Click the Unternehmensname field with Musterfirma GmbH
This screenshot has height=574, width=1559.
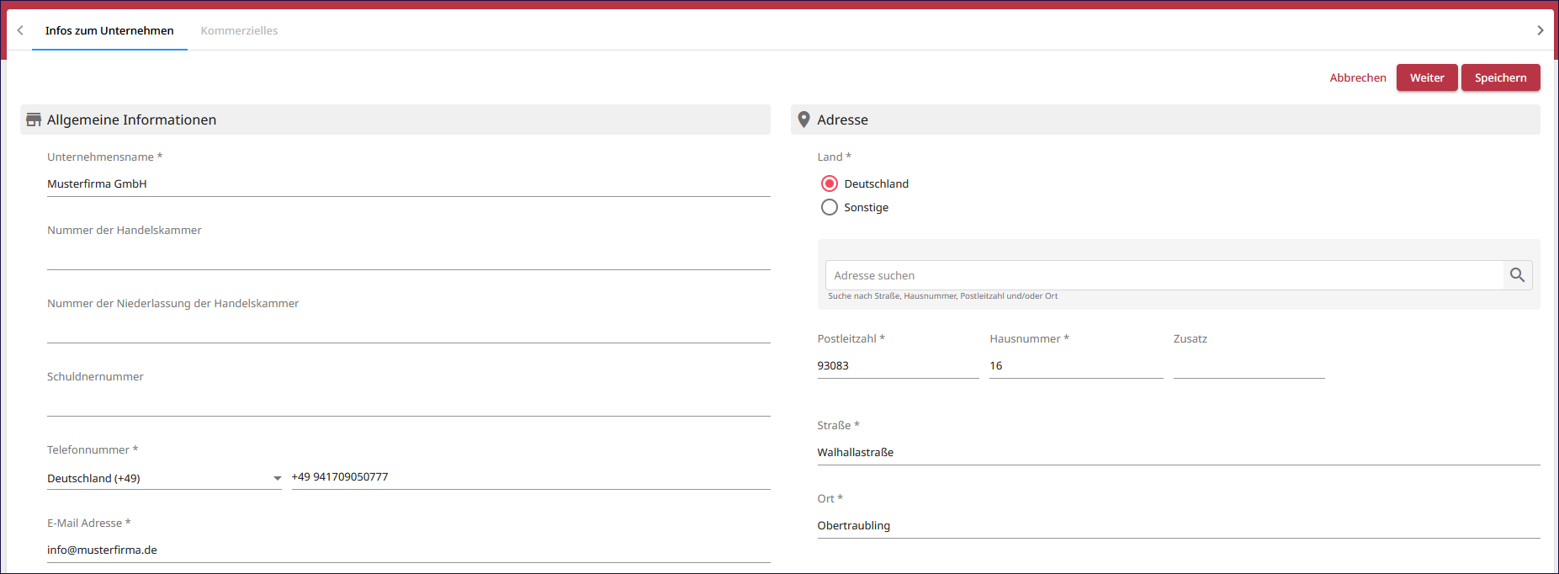(409, 183)
